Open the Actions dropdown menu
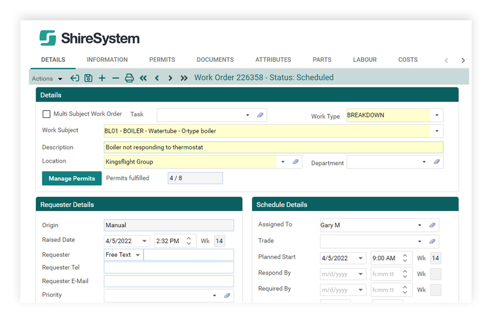492x323 pixels. tap(47, 79)
